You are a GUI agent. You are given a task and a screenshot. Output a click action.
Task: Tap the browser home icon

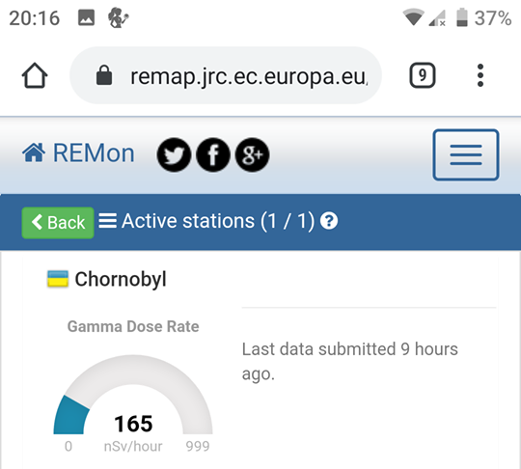35,75
